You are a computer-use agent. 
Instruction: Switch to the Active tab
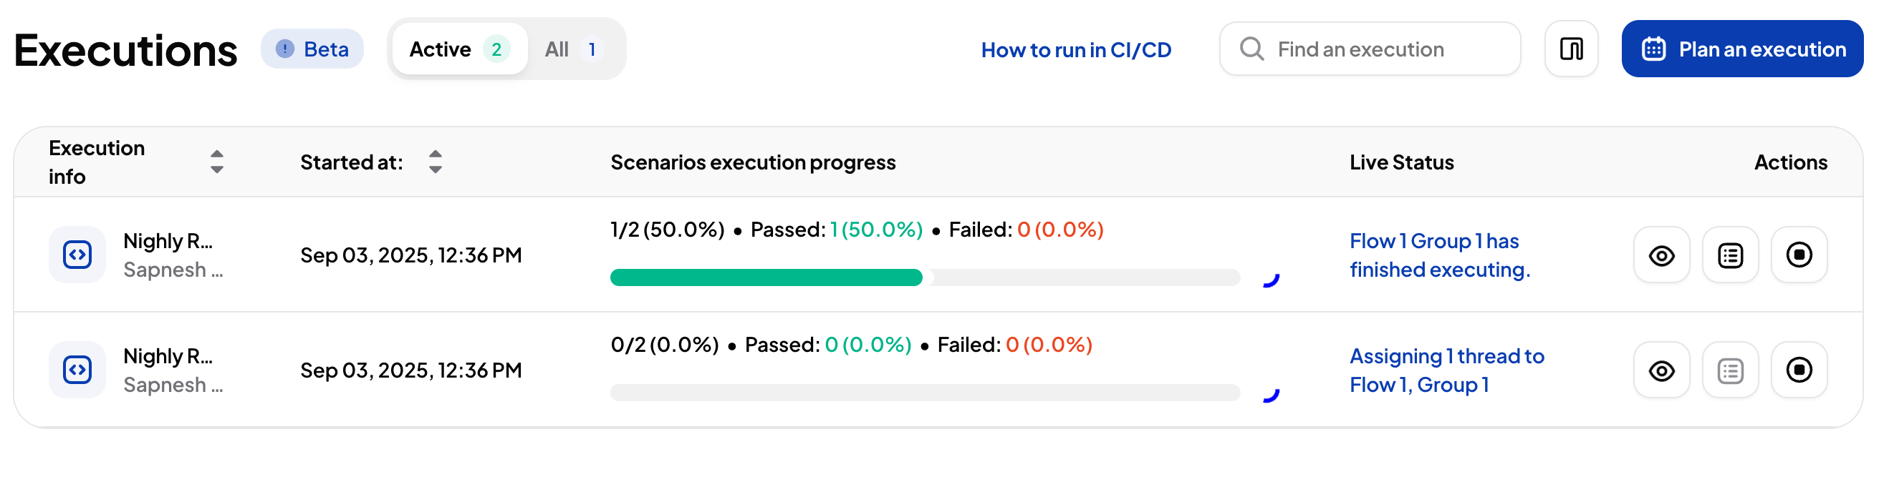[x=458, y=49]
